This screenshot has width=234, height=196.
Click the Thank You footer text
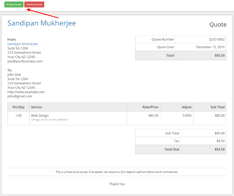(117, 184)
